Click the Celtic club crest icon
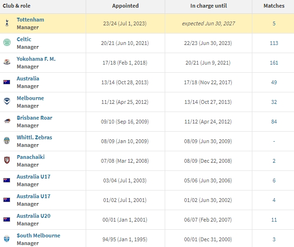 (7, 42)
